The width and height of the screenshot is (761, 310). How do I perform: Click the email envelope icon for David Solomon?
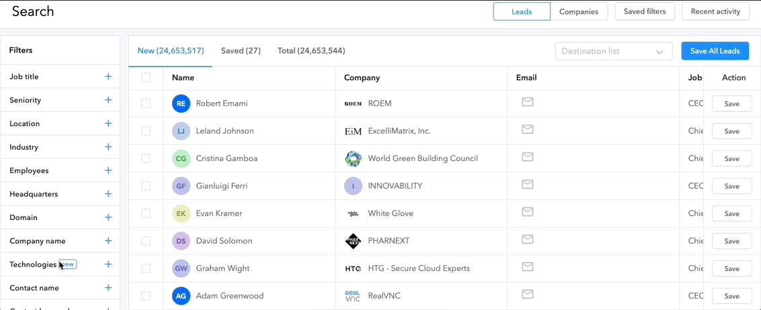(528, 240)
